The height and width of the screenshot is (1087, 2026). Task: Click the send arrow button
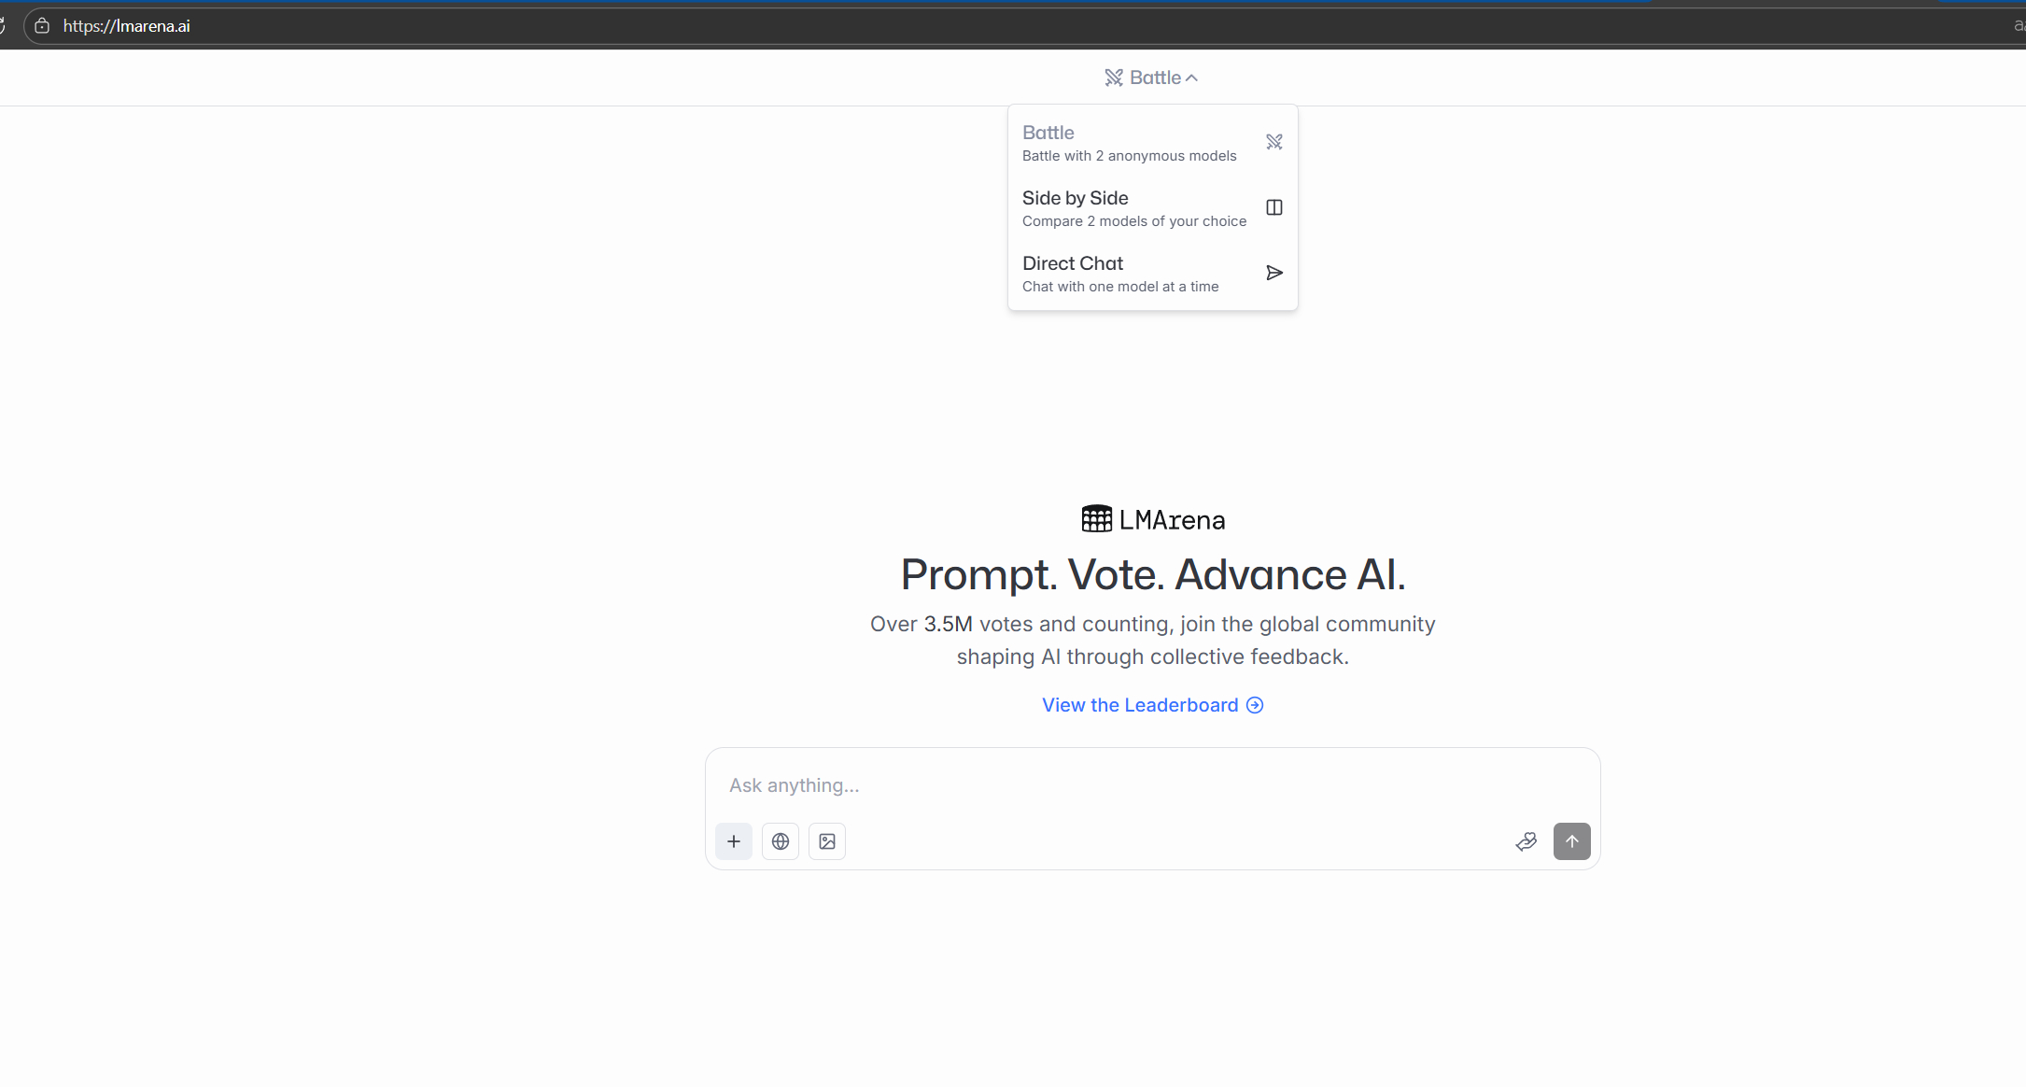[1572, 841]
